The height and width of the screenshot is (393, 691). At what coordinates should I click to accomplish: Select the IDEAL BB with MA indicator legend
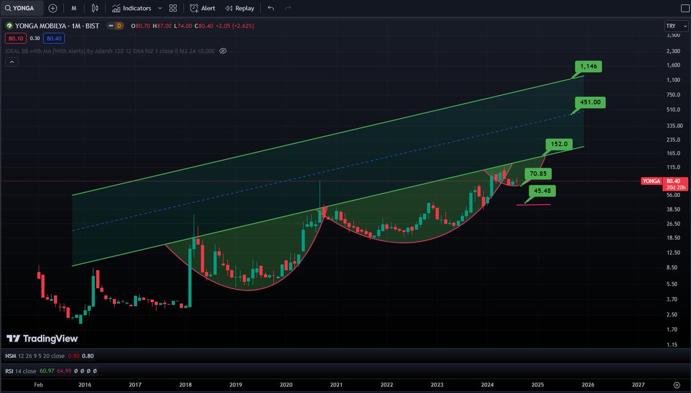point(111,51)
